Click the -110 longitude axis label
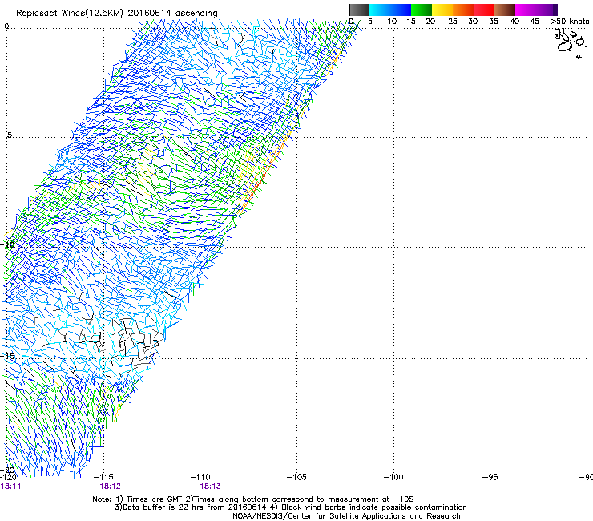This screenshot has width=593, height=521. click(x=200, y=477)
